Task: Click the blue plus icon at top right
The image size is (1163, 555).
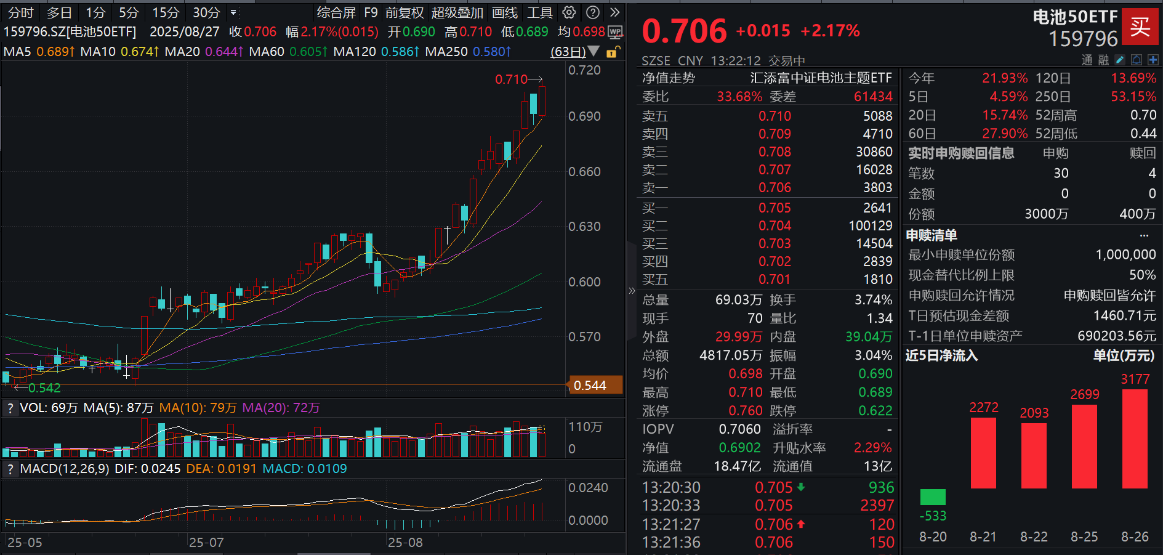Action: (1153, 60)
